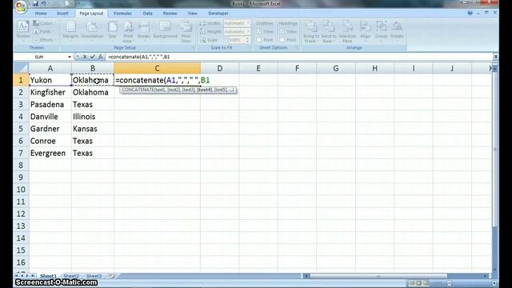Open Print Area options
Image resolution: width=512 pixels, height=288 pixels.
[128, 31]
